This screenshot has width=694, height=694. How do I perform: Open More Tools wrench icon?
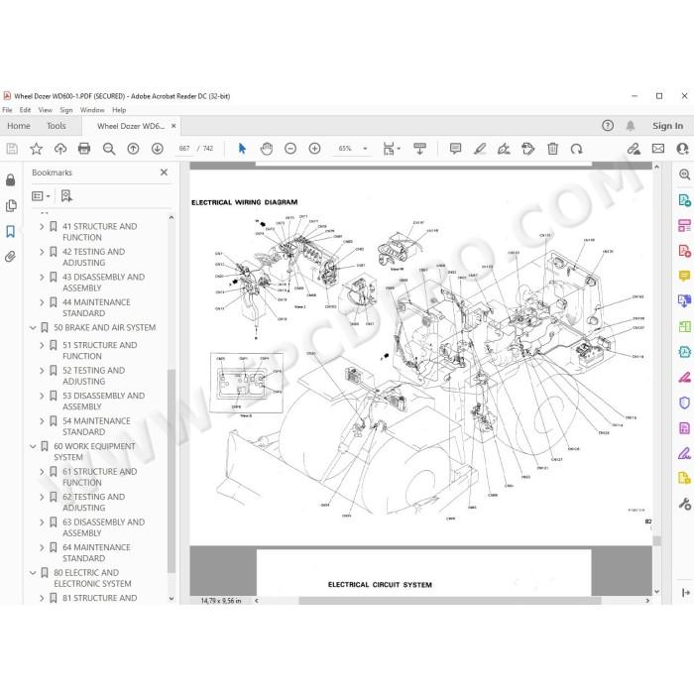coord(684,504)
